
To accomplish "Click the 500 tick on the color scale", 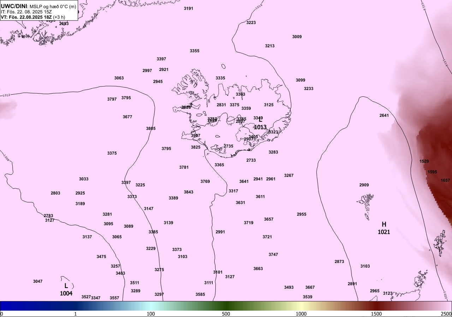I will (x=226, y=314).
